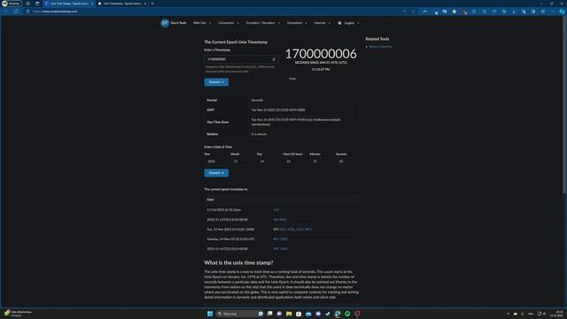Open the Copilot sidebar icon
Screen dimensions: 567x319
point(562,12)
